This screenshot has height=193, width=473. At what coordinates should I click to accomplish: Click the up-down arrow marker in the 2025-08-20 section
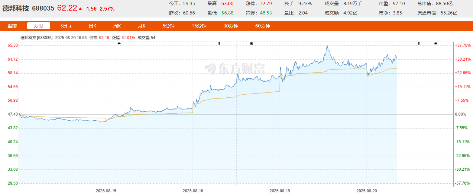419,44
